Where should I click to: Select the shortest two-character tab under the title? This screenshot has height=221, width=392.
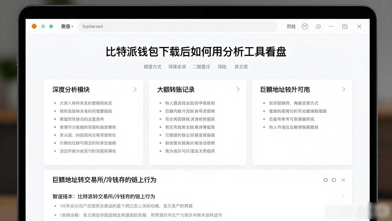222,67
